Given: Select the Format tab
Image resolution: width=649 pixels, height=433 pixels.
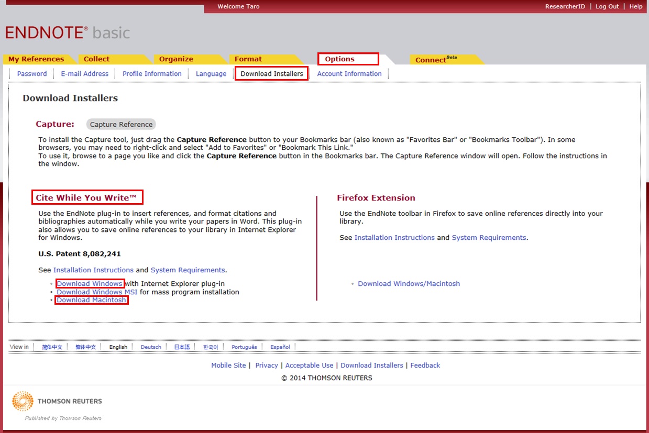Looking at the screenshot, I should (x=248, y=59).
